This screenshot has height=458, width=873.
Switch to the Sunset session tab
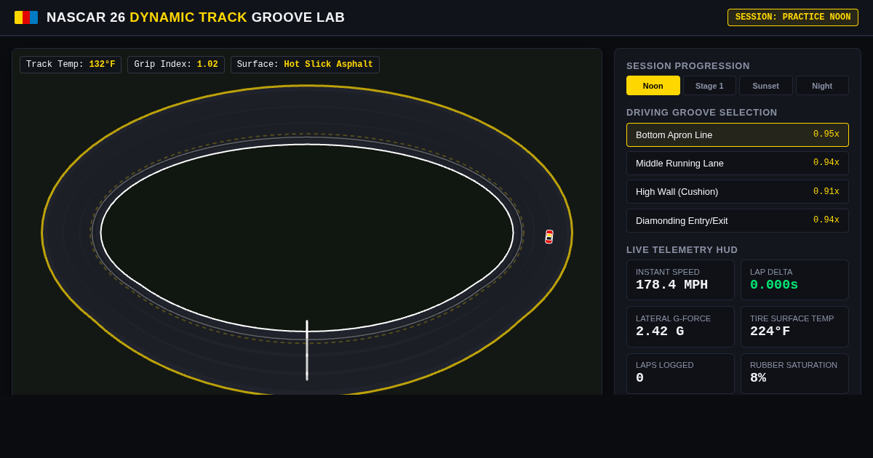click(766, 86)
